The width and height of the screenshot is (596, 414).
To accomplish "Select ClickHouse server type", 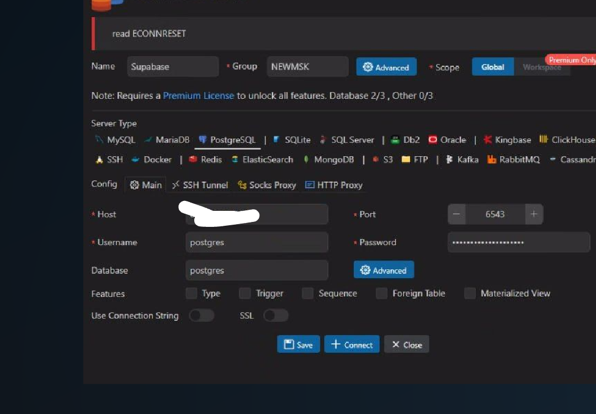I will coord(567,140).
